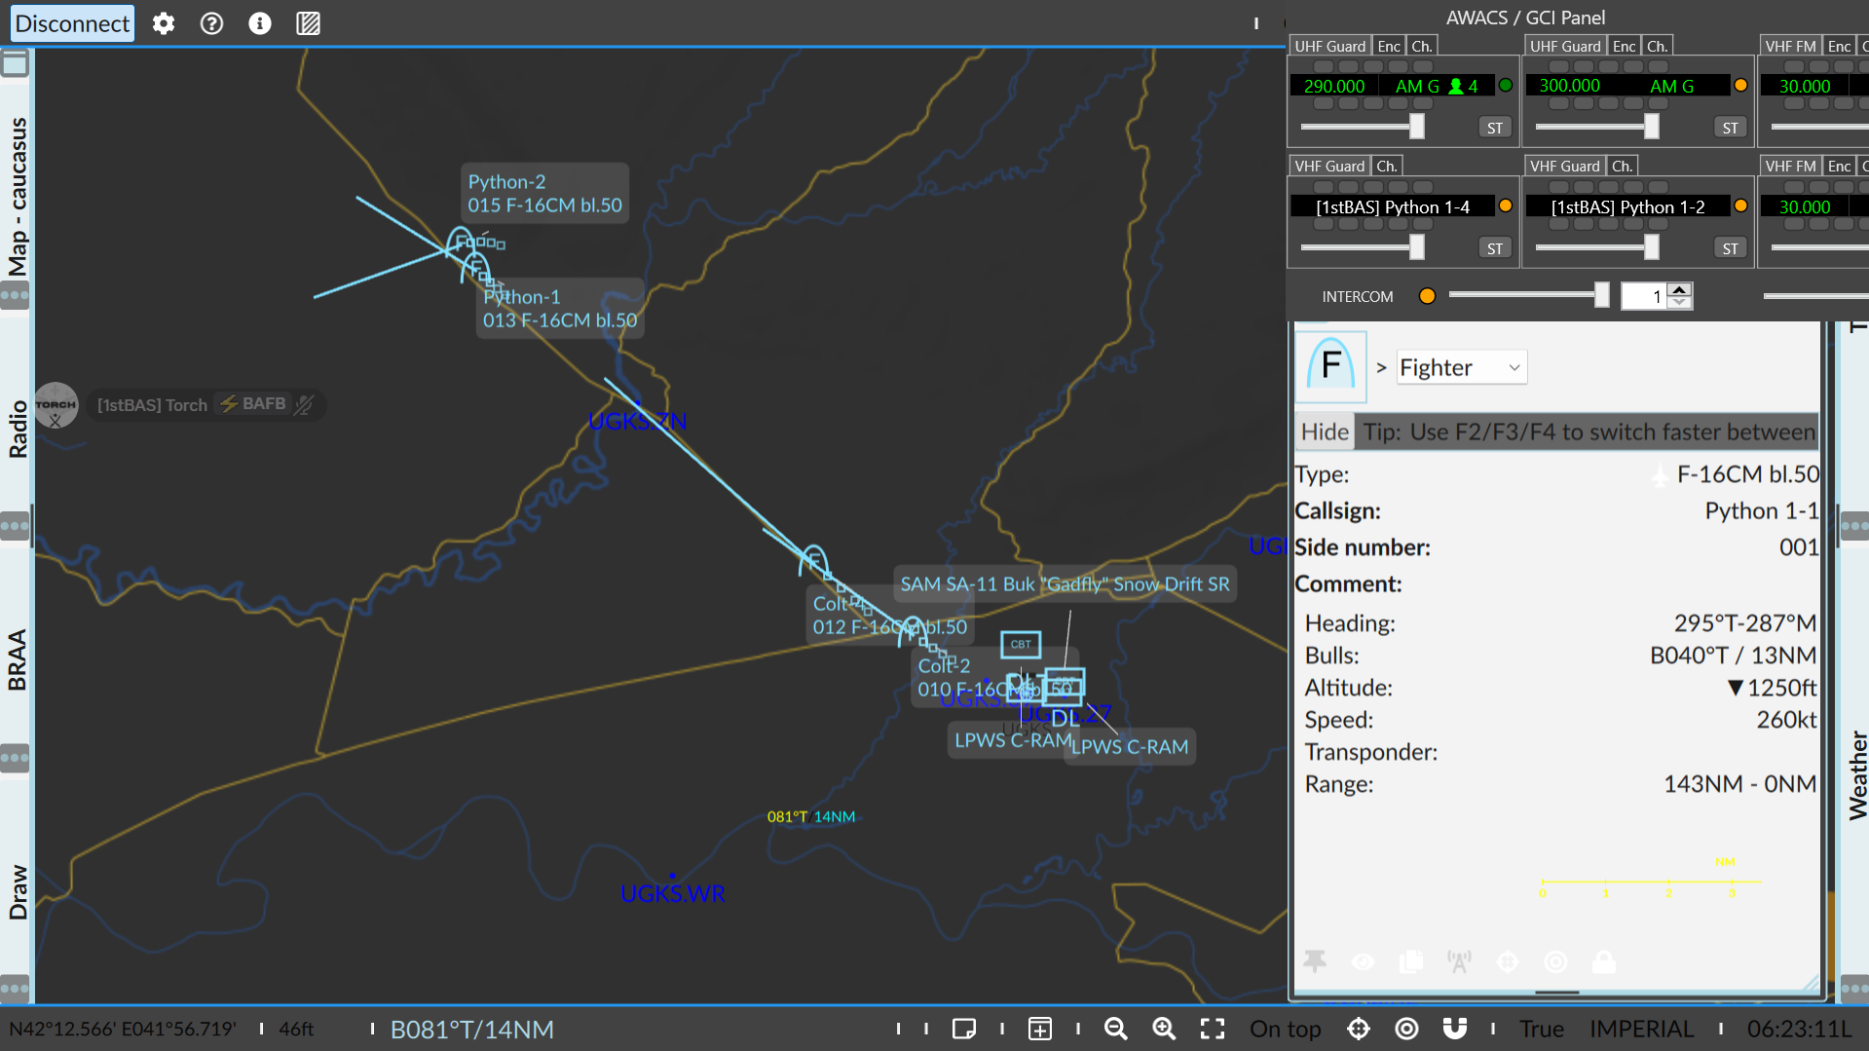Screen dimensions: 1869x1051
Task: Click the lock icon in the unit panel
Action: pyautogui.click(x=1603, y=961)
